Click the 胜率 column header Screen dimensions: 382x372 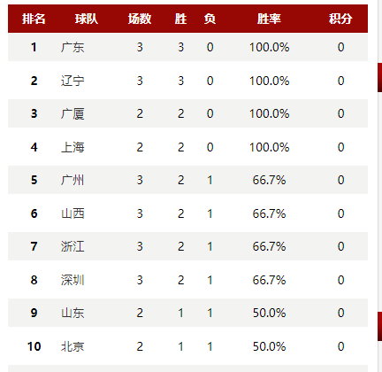click(x=269, y=19)
